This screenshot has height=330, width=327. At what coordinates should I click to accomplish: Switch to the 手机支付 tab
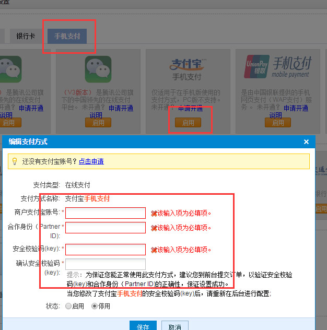(67, 36)
